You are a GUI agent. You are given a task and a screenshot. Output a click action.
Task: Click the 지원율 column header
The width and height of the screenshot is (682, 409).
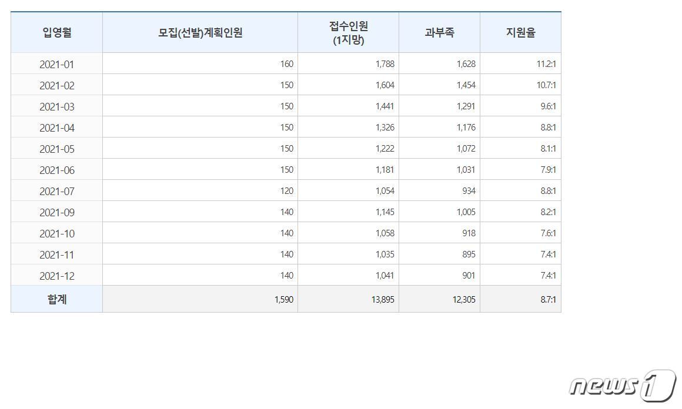[520, 33]
